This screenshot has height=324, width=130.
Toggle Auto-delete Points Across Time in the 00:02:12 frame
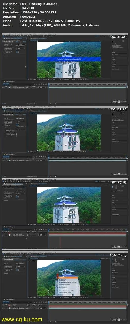point(16,135)
